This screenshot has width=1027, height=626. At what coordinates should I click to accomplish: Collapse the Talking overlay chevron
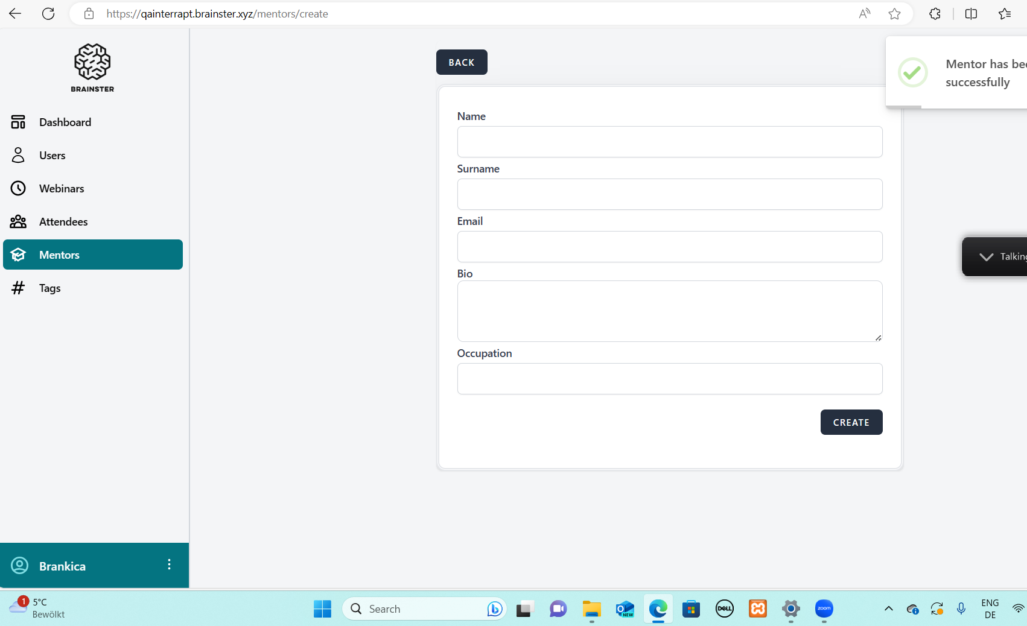986,257
